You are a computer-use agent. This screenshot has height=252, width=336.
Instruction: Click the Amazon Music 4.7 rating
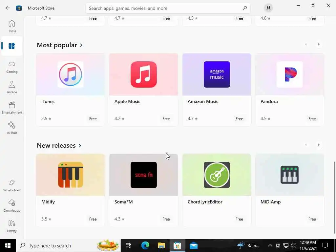point(192,118)
